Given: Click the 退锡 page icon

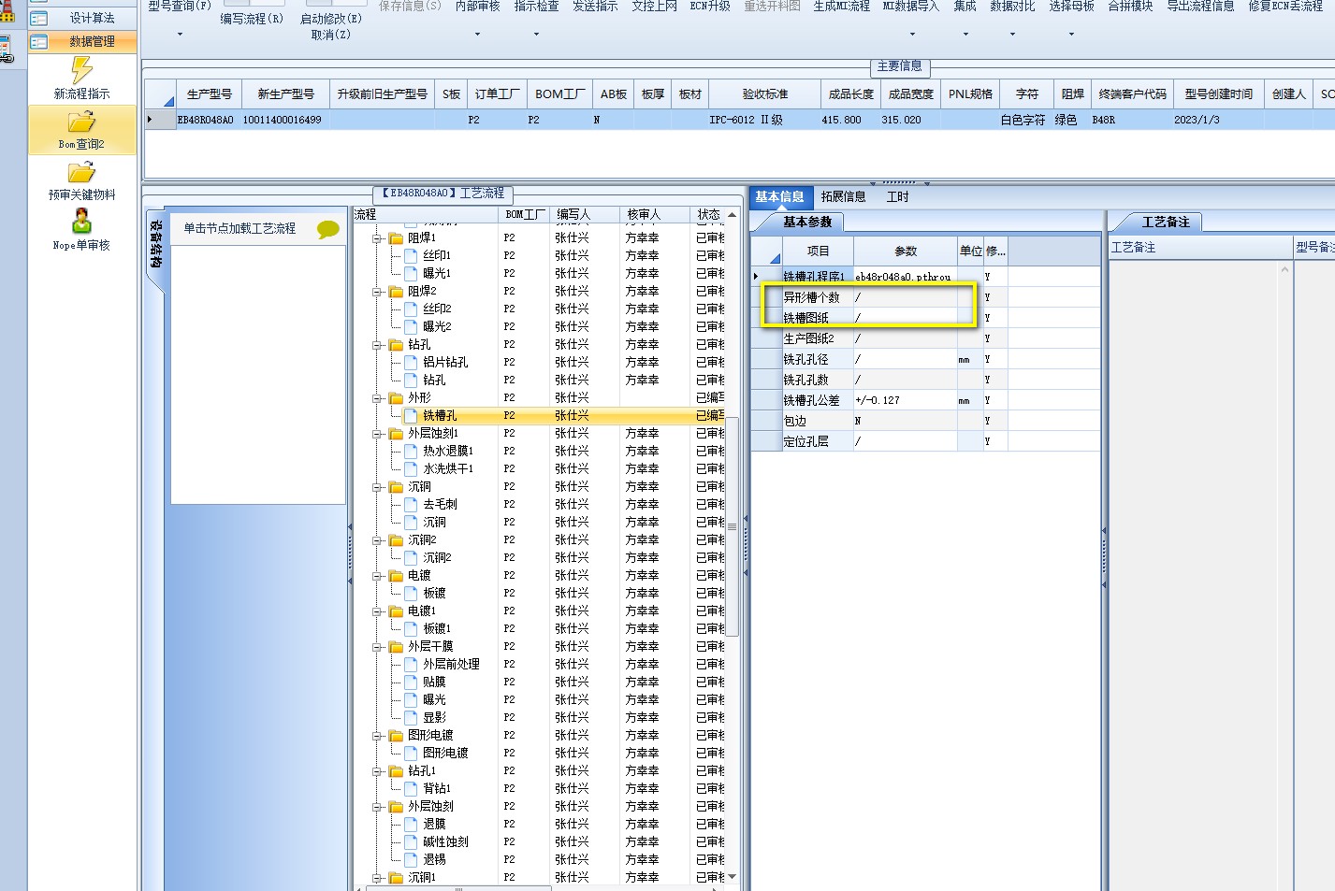Looking at the screenshot, I should (x=411, y=859).
